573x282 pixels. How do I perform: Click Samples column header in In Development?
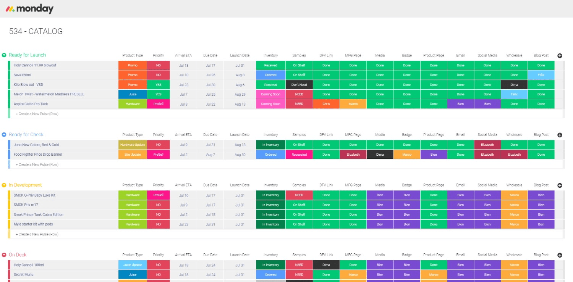tap(299, 185)
